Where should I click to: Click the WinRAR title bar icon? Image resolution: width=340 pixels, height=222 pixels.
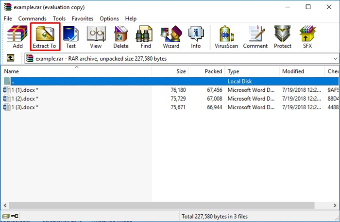pos(8,7)
